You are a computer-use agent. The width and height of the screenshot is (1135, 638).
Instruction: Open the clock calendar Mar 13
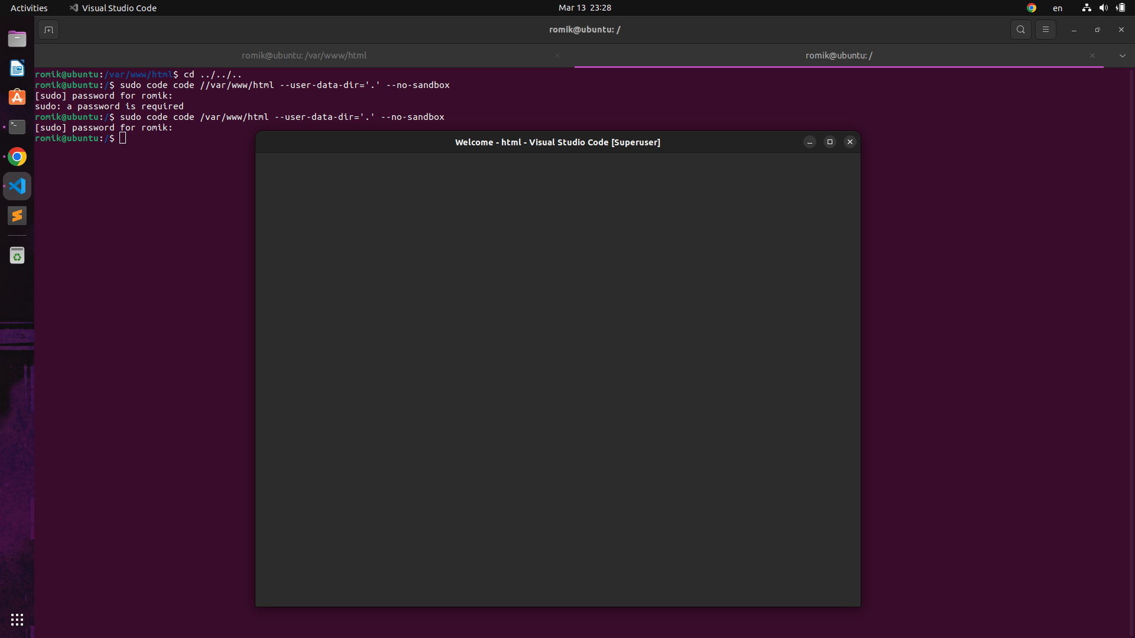585,8
